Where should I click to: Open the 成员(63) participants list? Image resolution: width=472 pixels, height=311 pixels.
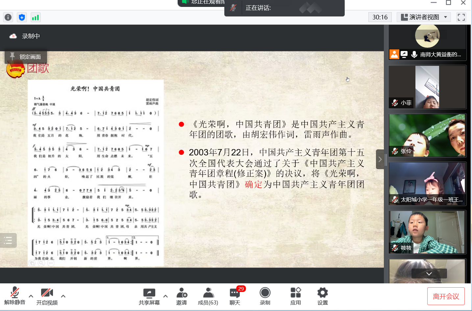point(208,296)
